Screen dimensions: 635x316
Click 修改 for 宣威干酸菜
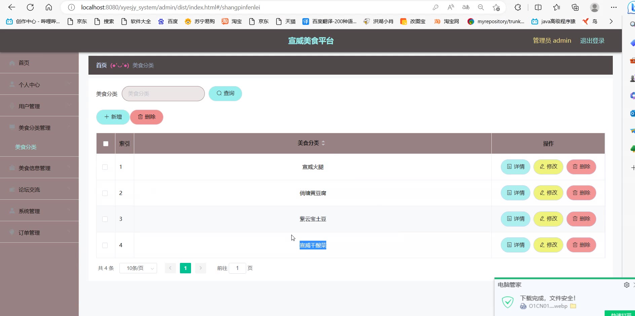point(549,245)
